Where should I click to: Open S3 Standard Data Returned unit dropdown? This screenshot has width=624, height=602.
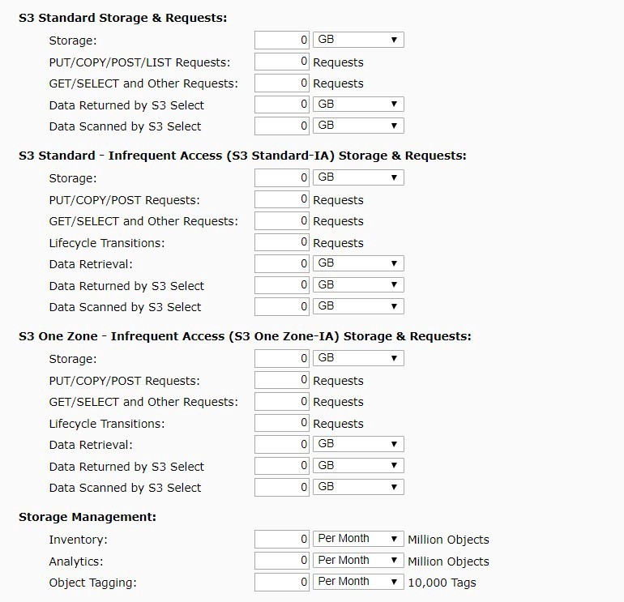(358, 105)
